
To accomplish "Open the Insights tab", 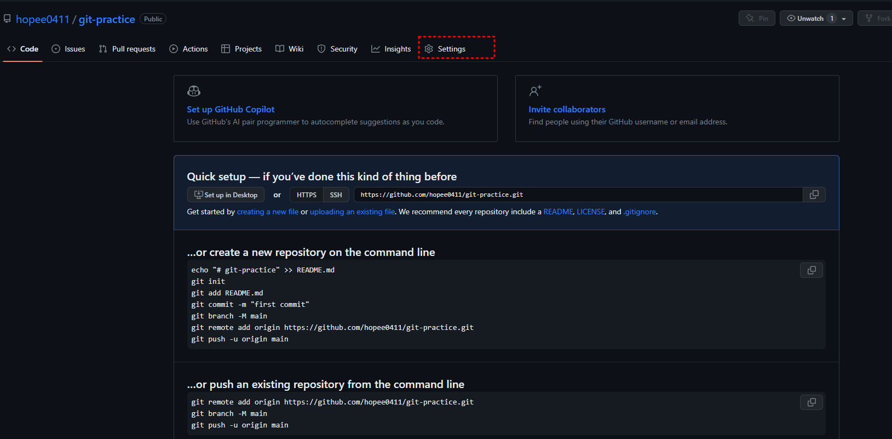I will (x=391, y=49).
